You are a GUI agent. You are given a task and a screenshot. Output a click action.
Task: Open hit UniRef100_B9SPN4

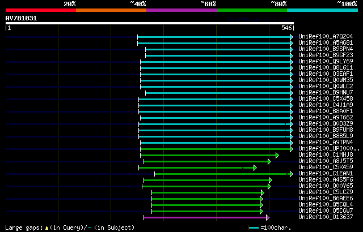326,49
